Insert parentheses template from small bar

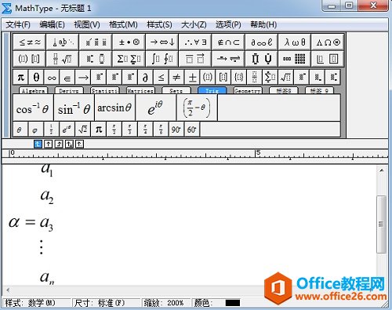click(208, 78)
